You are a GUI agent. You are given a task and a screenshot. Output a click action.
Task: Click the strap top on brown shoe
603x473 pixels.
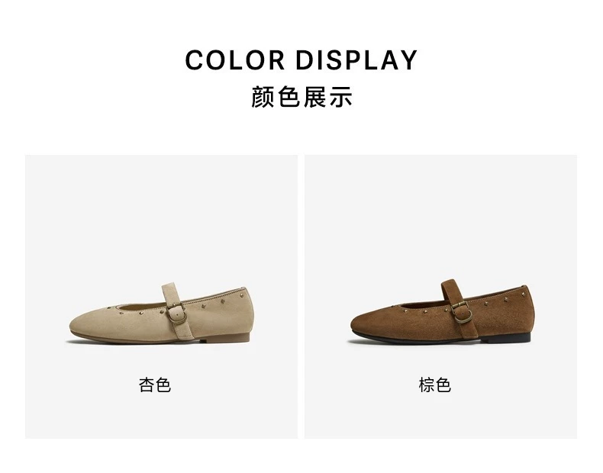449,285
